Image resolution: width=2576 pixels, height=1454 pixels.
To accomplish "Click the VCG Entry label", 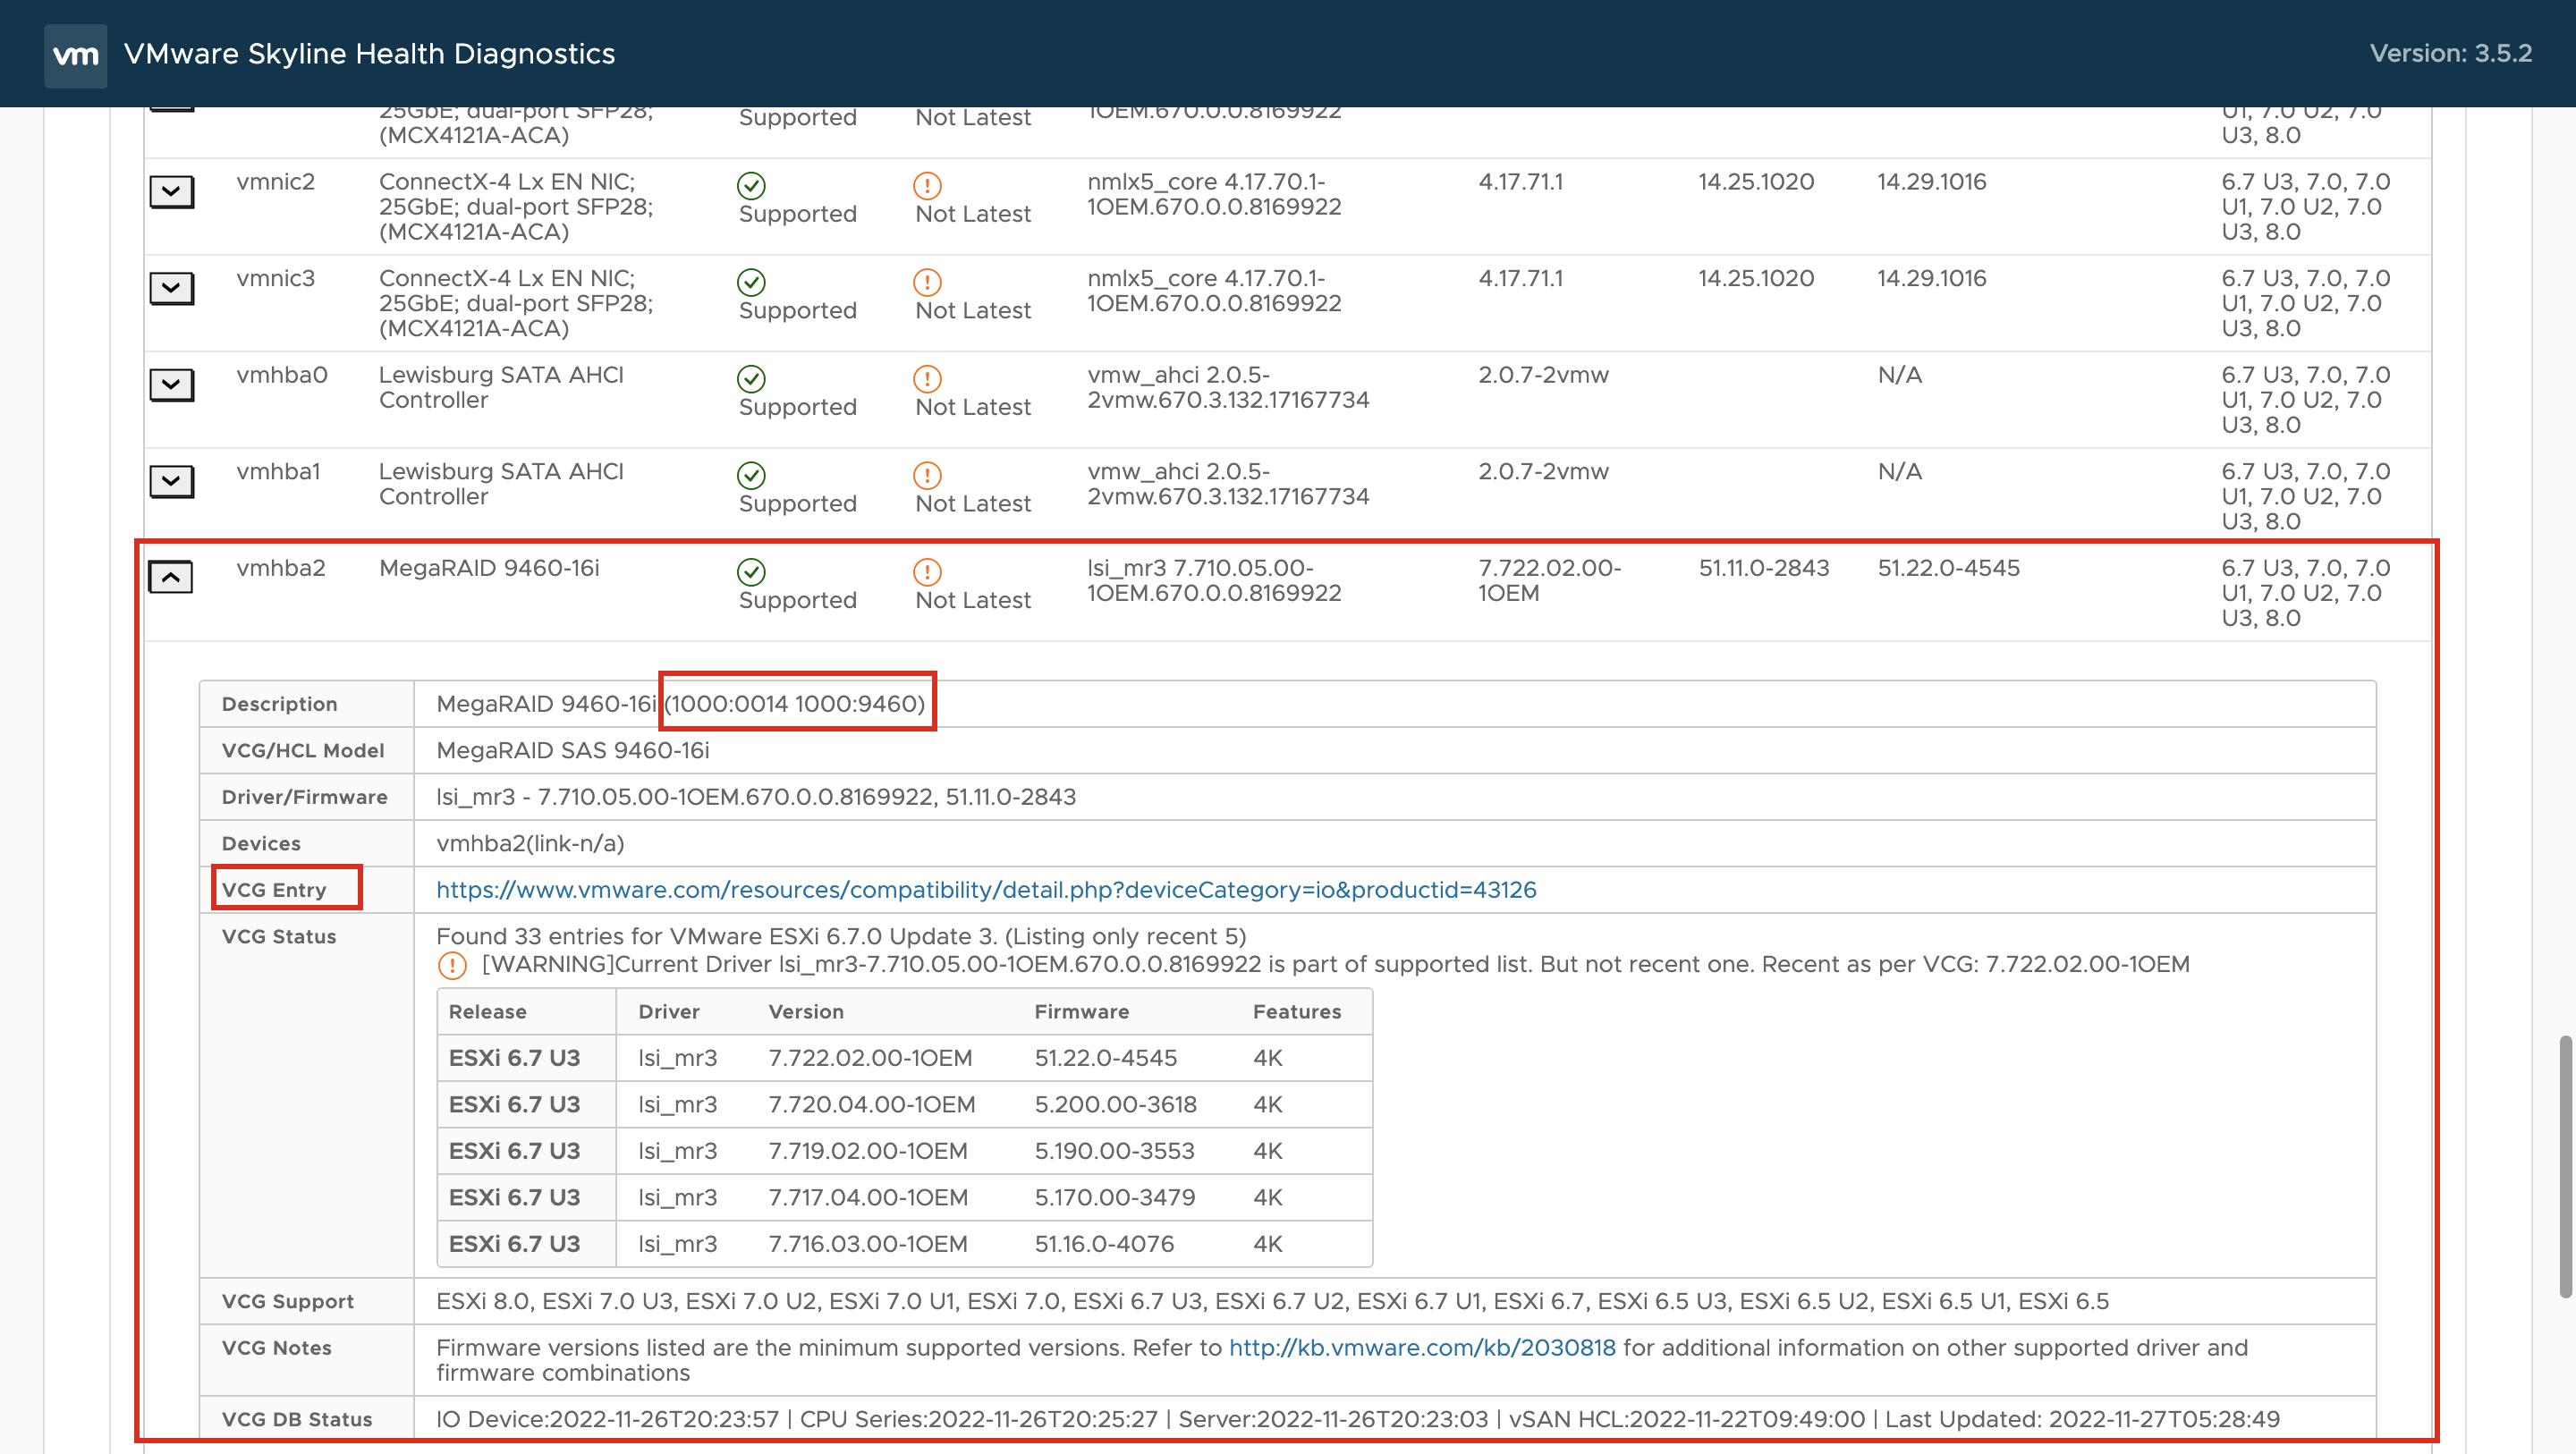I will point(274,890).
